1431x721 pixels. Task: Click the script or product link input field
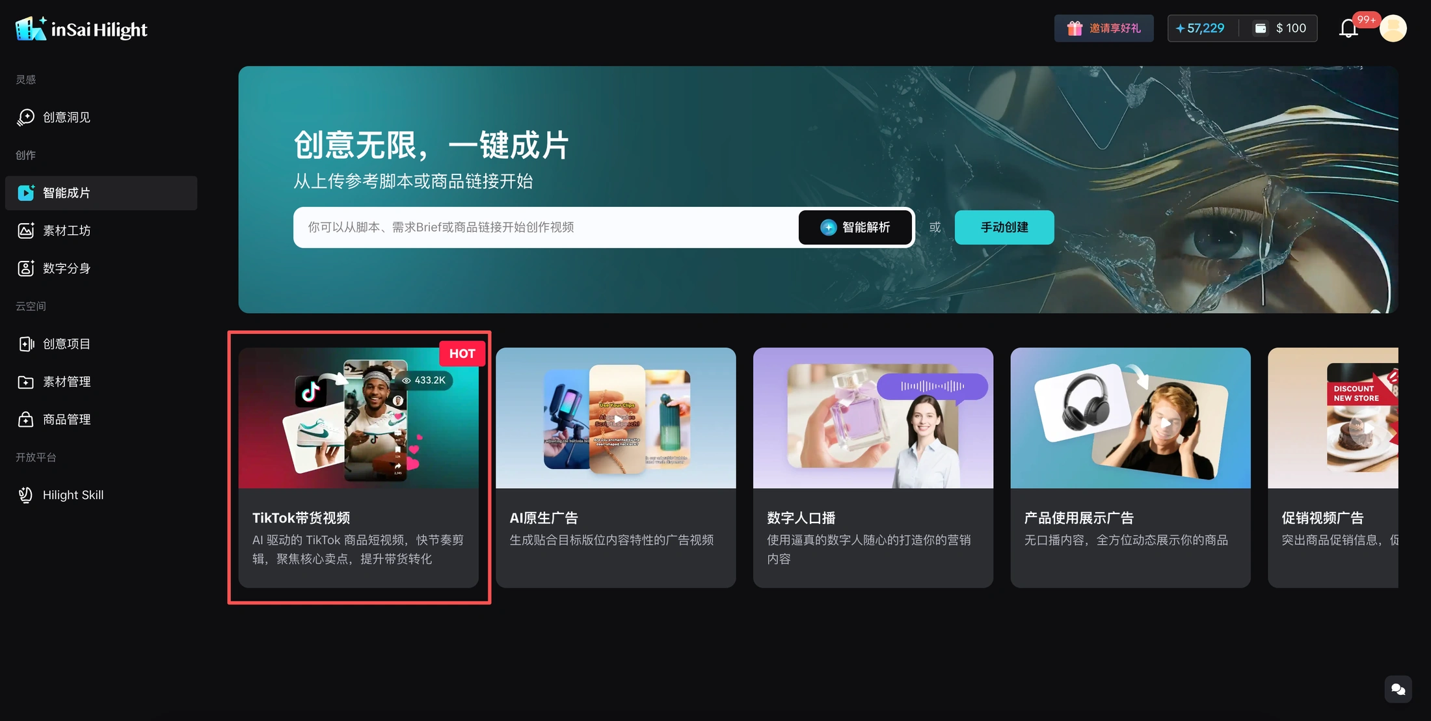(546, 227)
